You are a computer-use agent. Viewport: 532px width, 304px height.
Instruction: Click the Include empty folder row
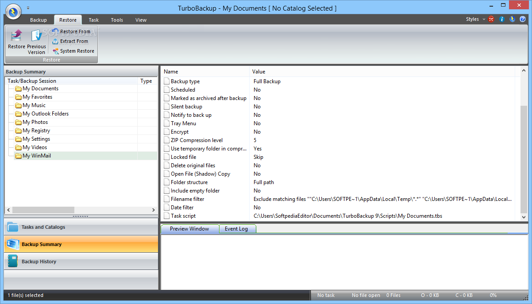click(340, 191)
